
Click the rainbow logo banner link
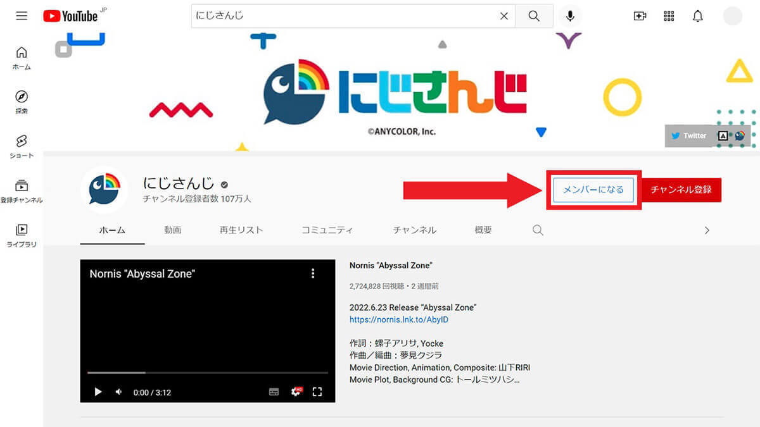739,135
